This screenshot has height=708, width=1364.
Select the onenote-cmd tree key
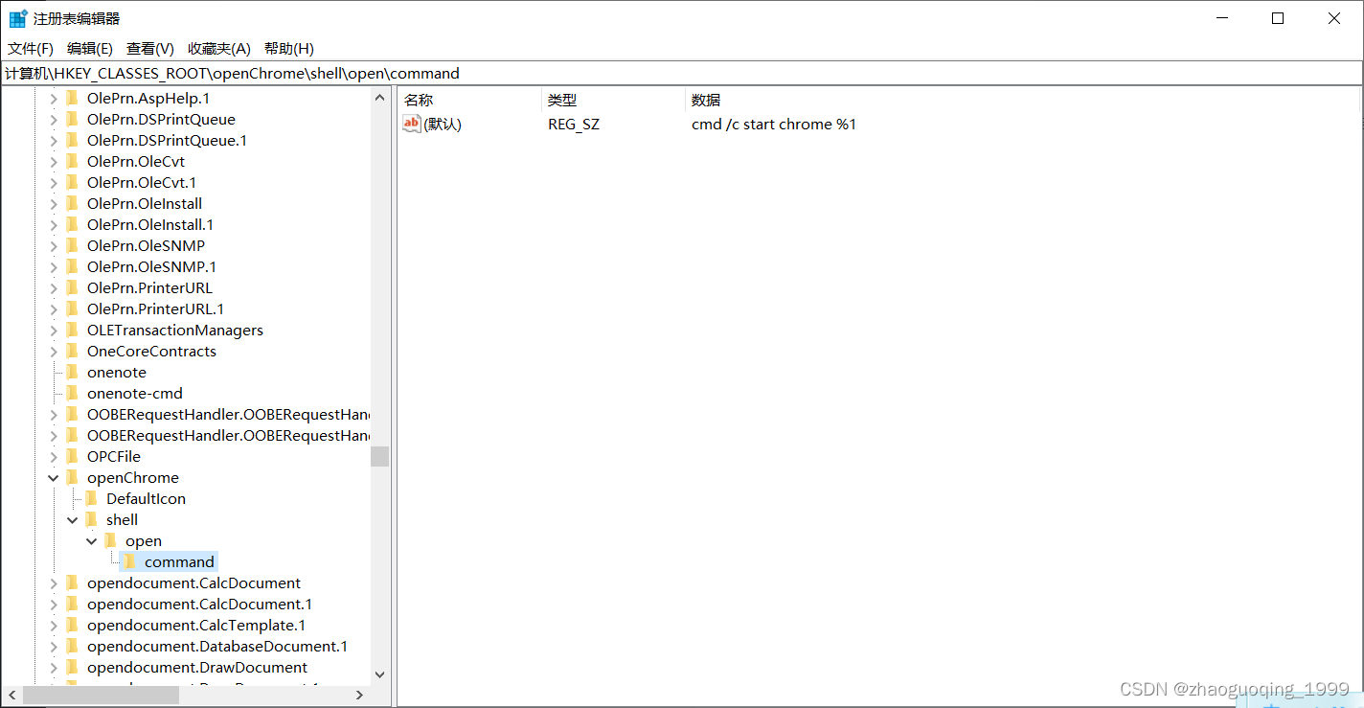pyautogui.click(x=134, y=393)
